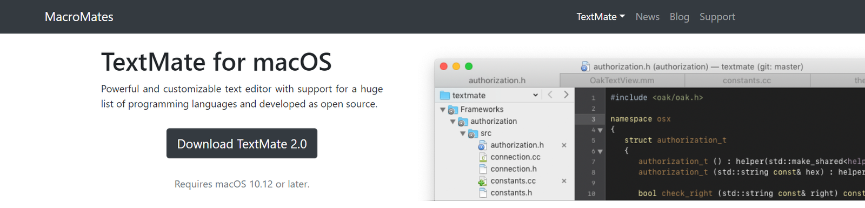Select authorization.h in the file tree

pos(517,145)
